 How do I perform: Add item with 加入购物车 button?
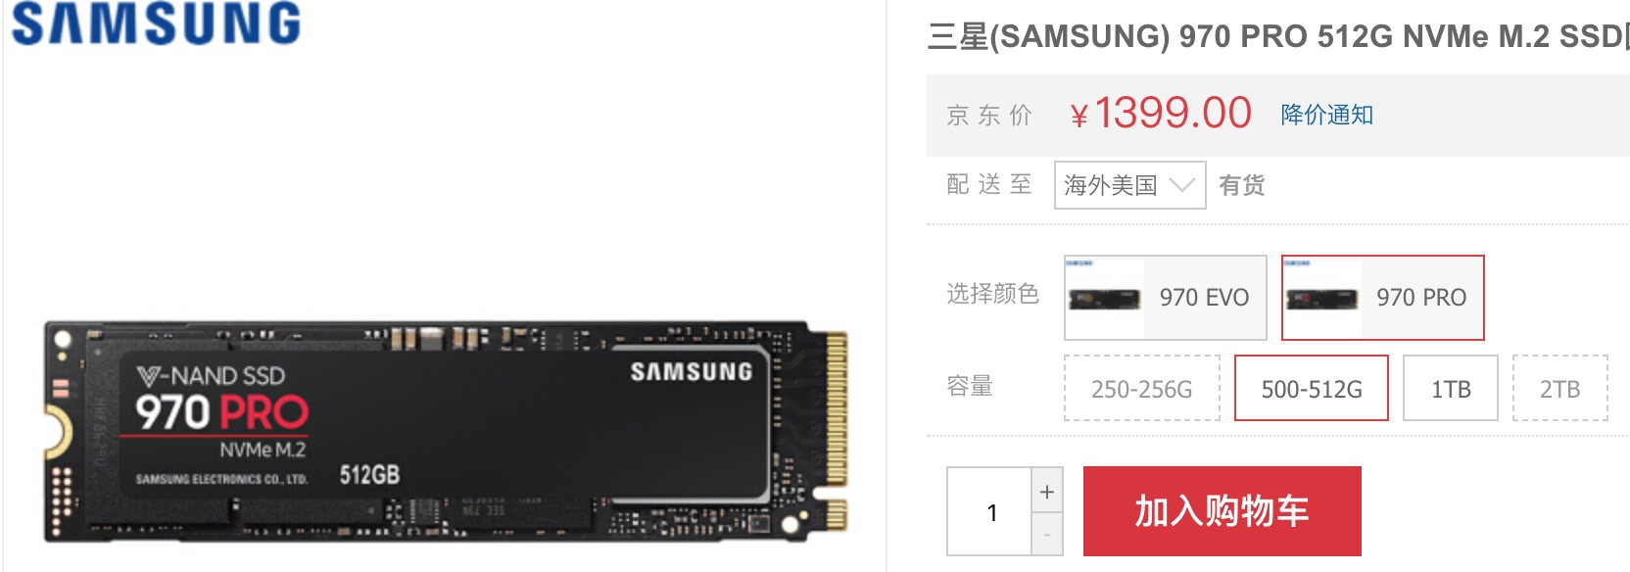click(x=1222, y=511)
